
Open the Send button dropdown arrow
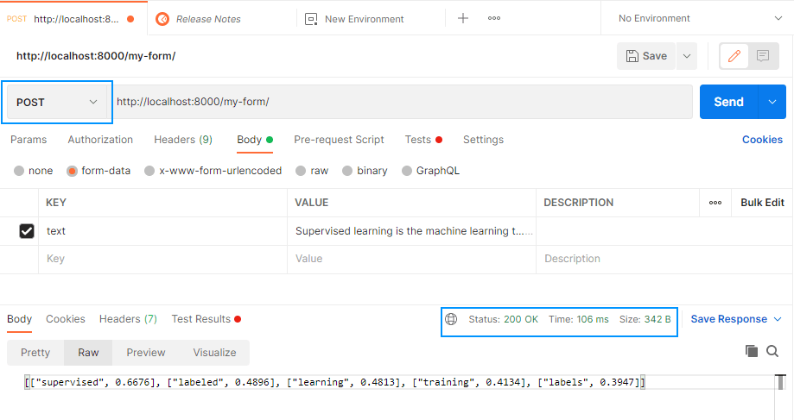(772, 102)
